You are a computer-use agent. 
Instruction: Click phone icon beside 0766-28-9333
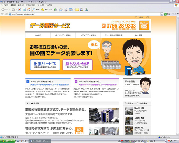[x=104, y=26]
